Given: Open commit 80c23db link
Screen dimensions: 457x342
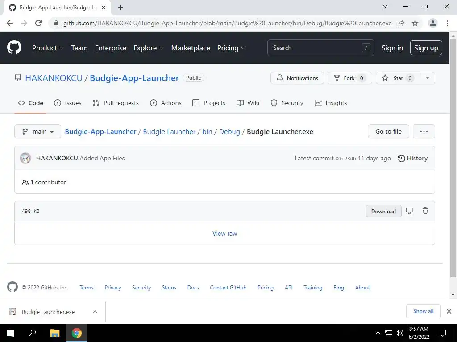Looking at the screenshot, I should [x=346, y=159].
